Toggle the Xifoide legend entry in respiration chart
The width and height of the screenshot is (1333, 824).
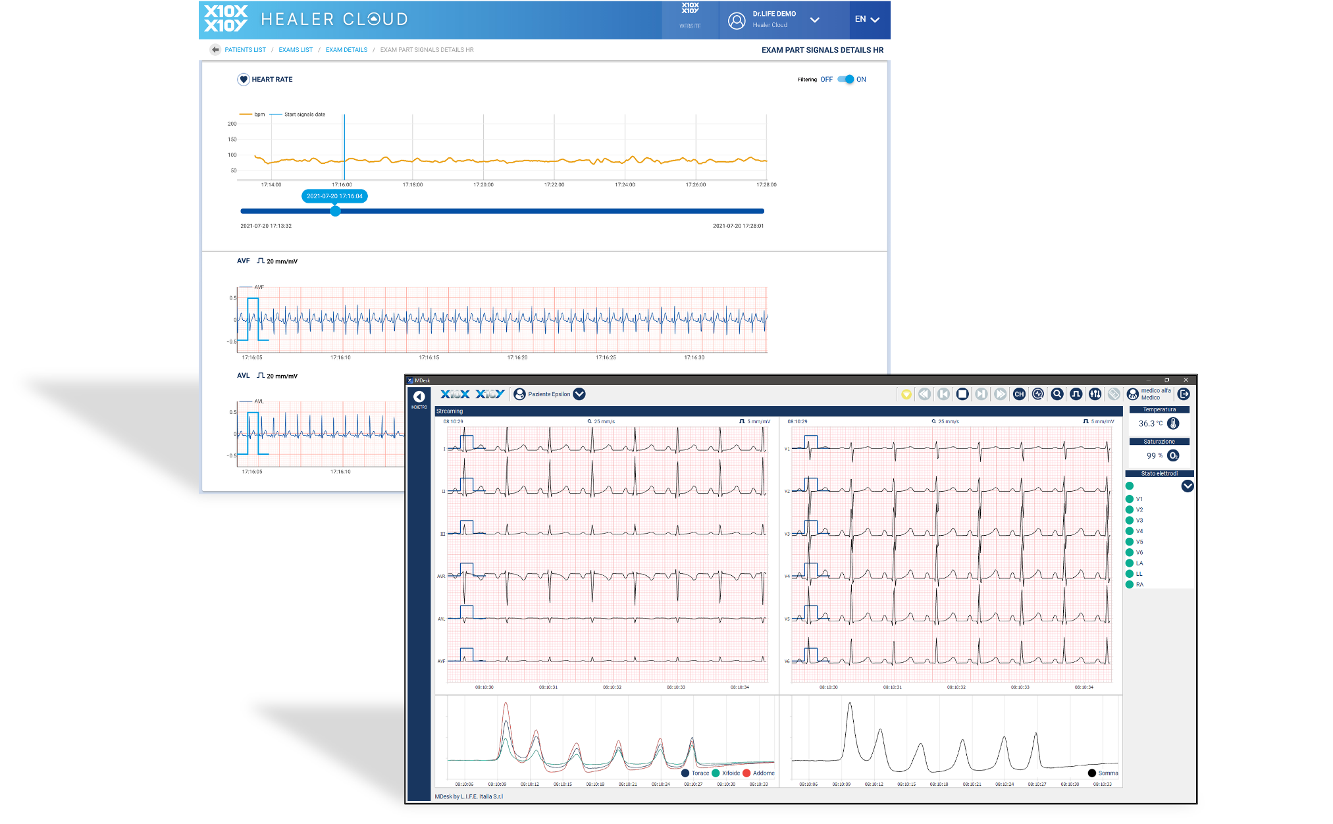click(726, 773)
